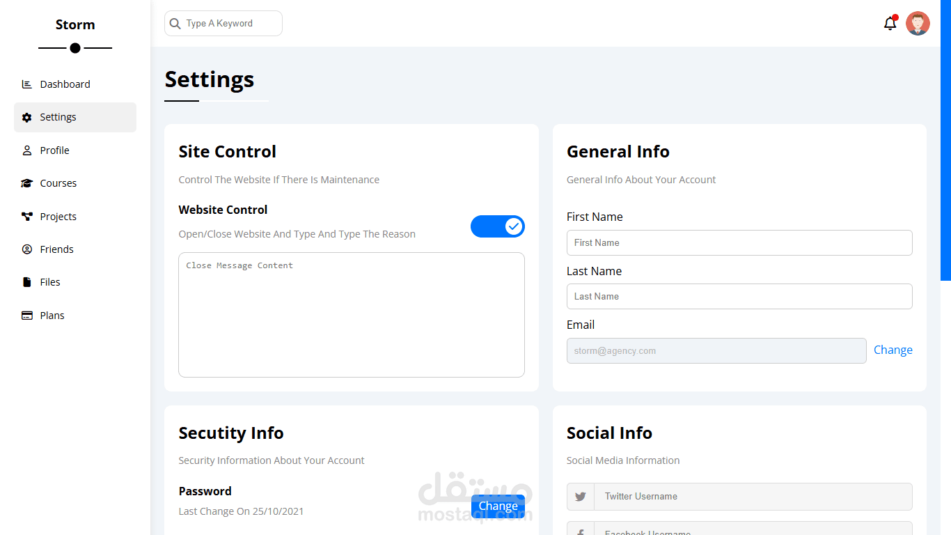The width and height of the screenshot is (951, 535).
Task: Click the notification bell icon
Action: click(890, 24)
